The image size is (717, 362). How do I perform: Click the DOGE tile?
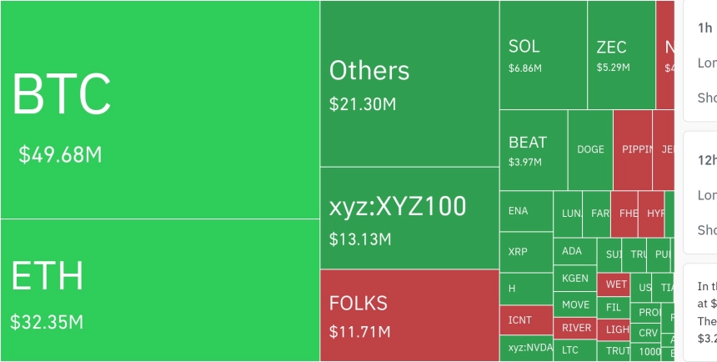pyautogui.click(x=590, y=150)
